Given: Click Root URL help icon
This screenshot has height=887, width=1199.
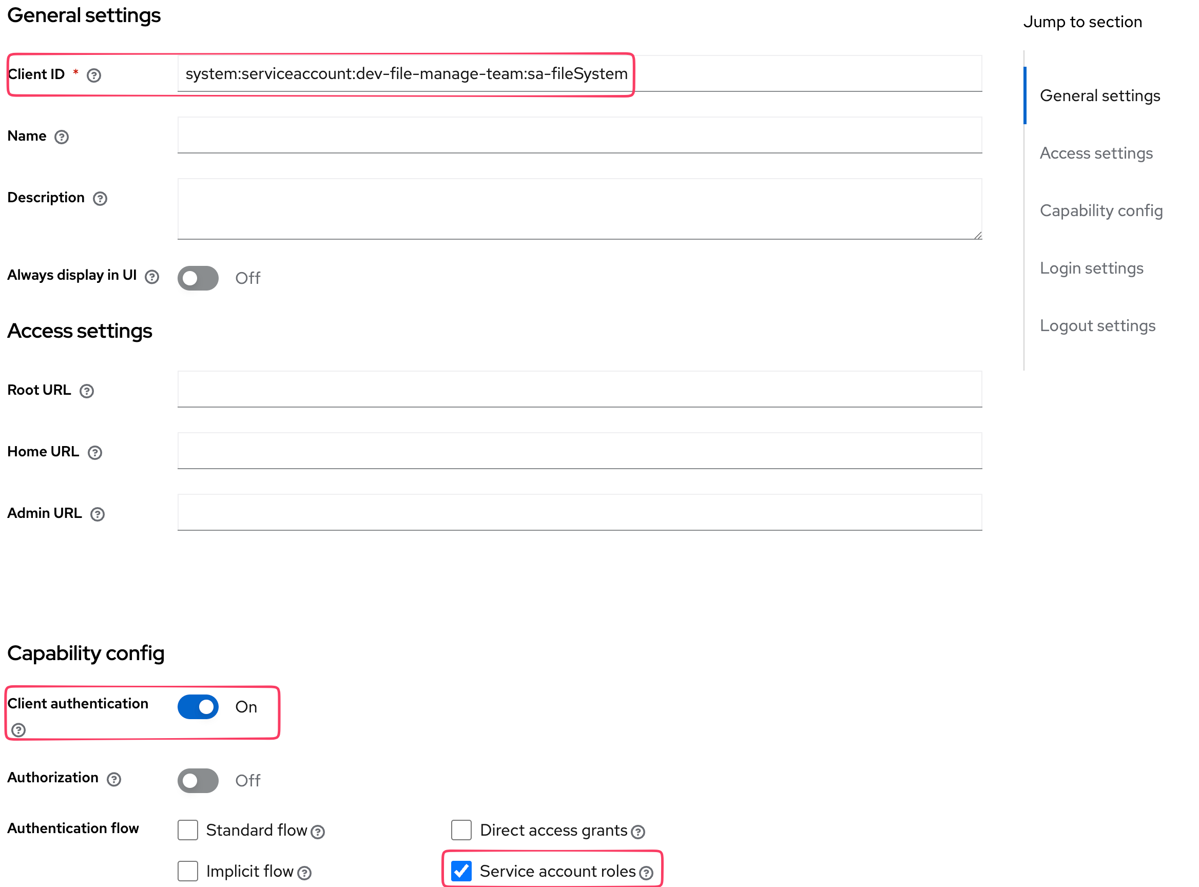Looking at the screenshot, I should pyautogui.click(x=86, y=391).
